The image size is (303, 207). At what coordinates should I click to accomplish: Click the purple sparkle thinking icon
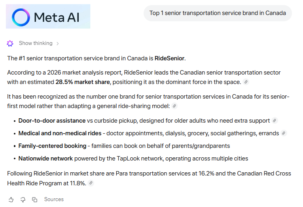click(x=10, y=43)
